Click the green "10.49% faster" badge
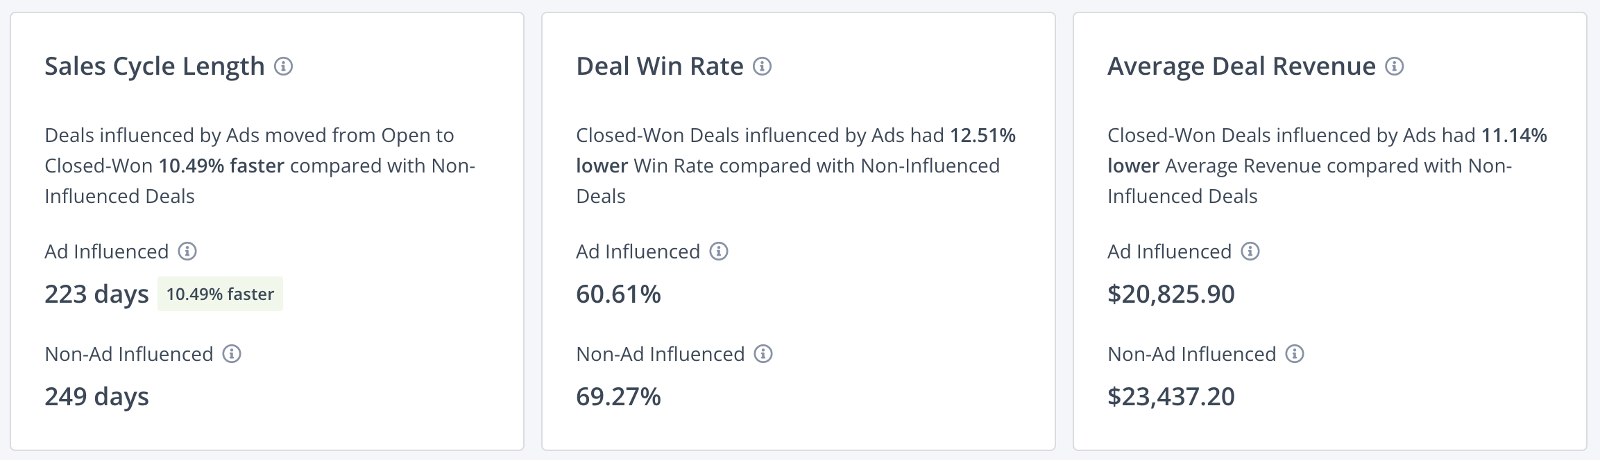The image size is (1600, 460). pyautogui.click(x=220, y=294)
